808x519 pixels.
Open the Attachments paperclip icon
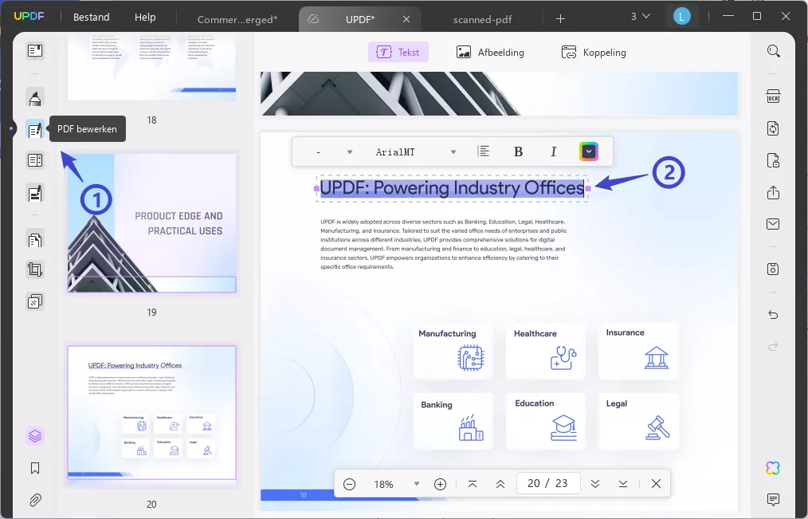(x=35, y=500)
